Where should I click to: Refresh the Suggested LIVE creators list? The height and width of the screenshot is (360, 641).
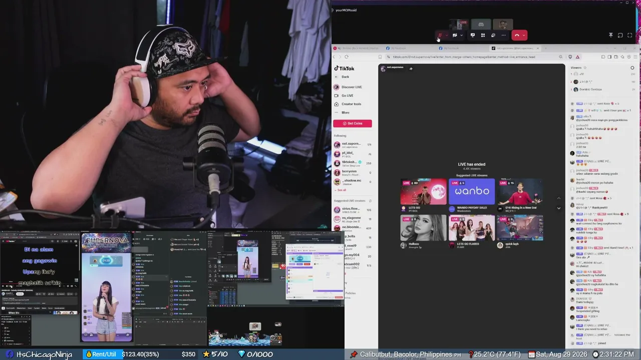[370, 200]
